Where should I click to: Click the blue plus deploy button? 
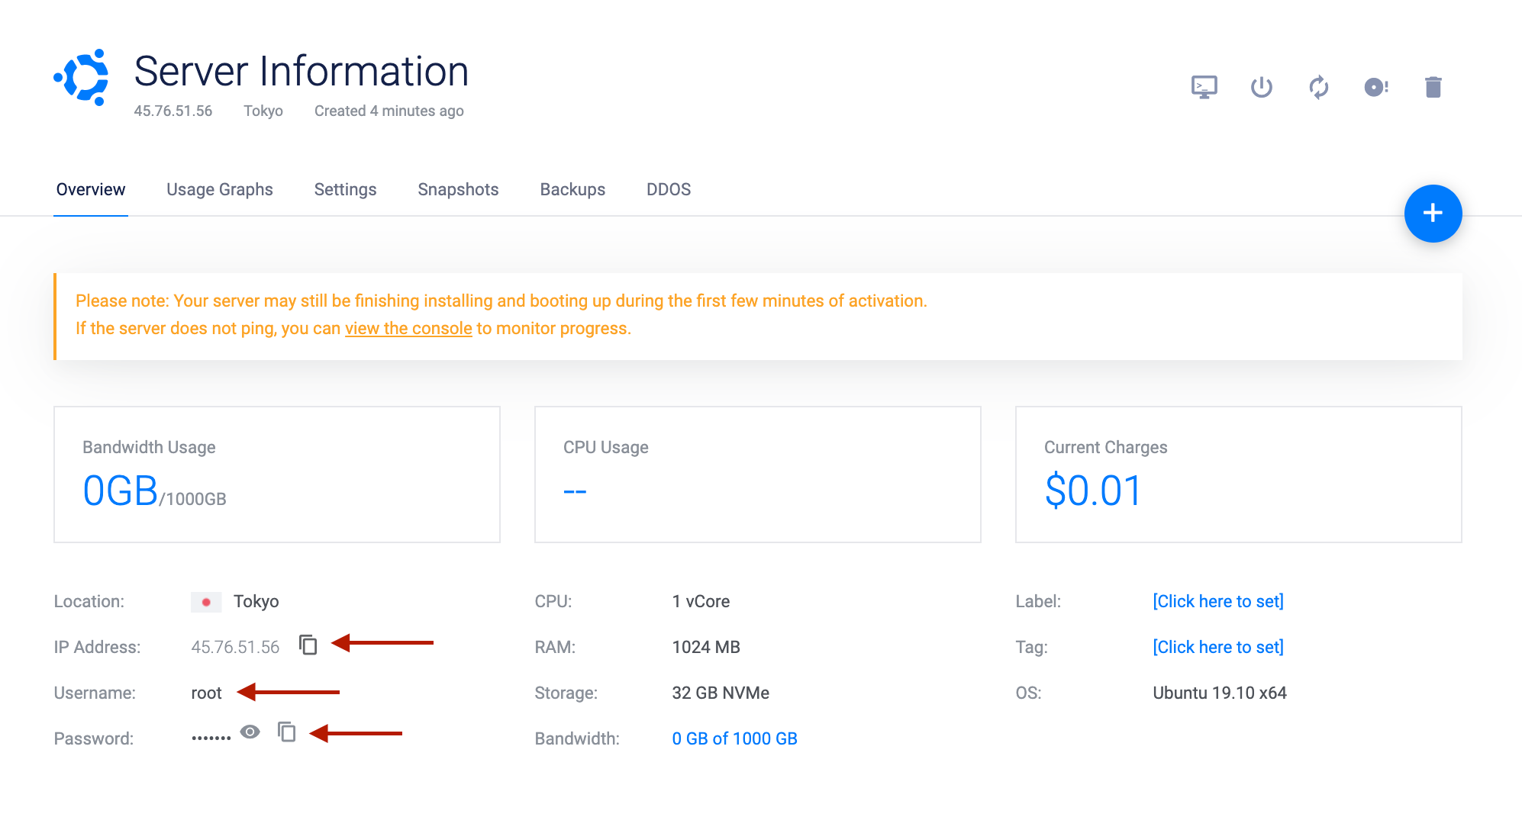(1433, 214)
